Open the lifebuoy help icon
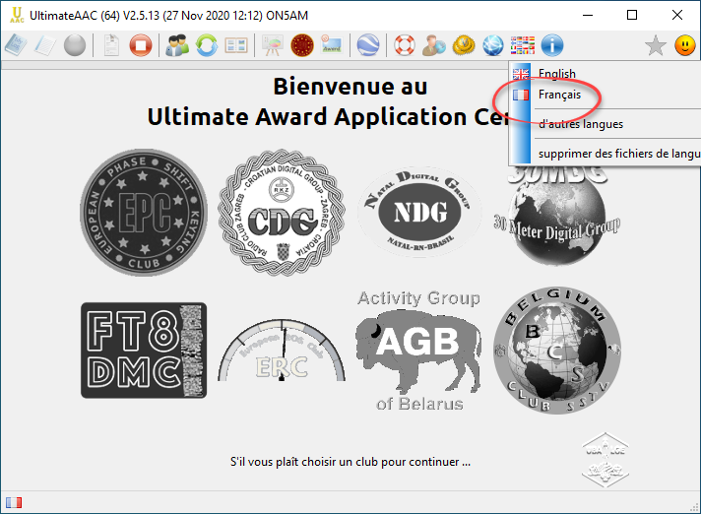The image size is (701, 514). 405,45
